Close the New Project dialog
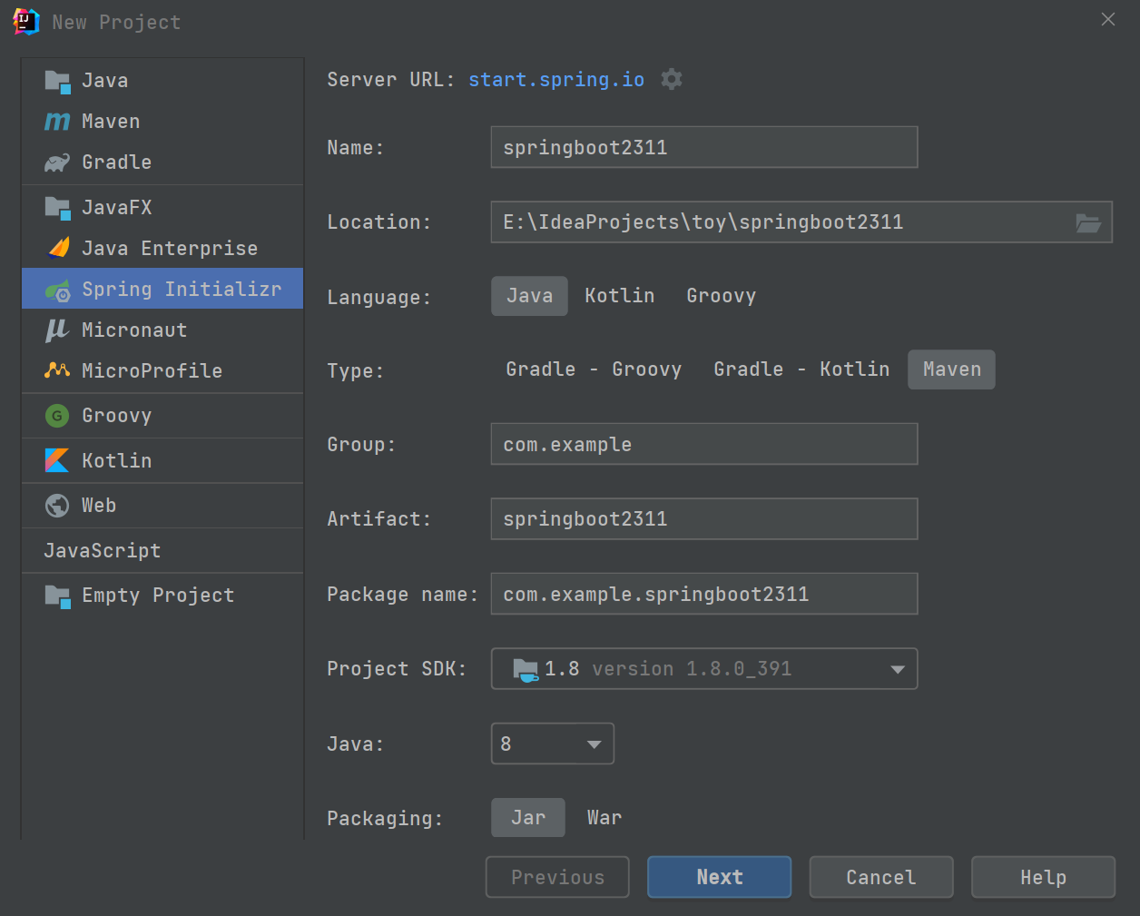Viewport: 1140px width, 916px height. (x=1108, y=19)
